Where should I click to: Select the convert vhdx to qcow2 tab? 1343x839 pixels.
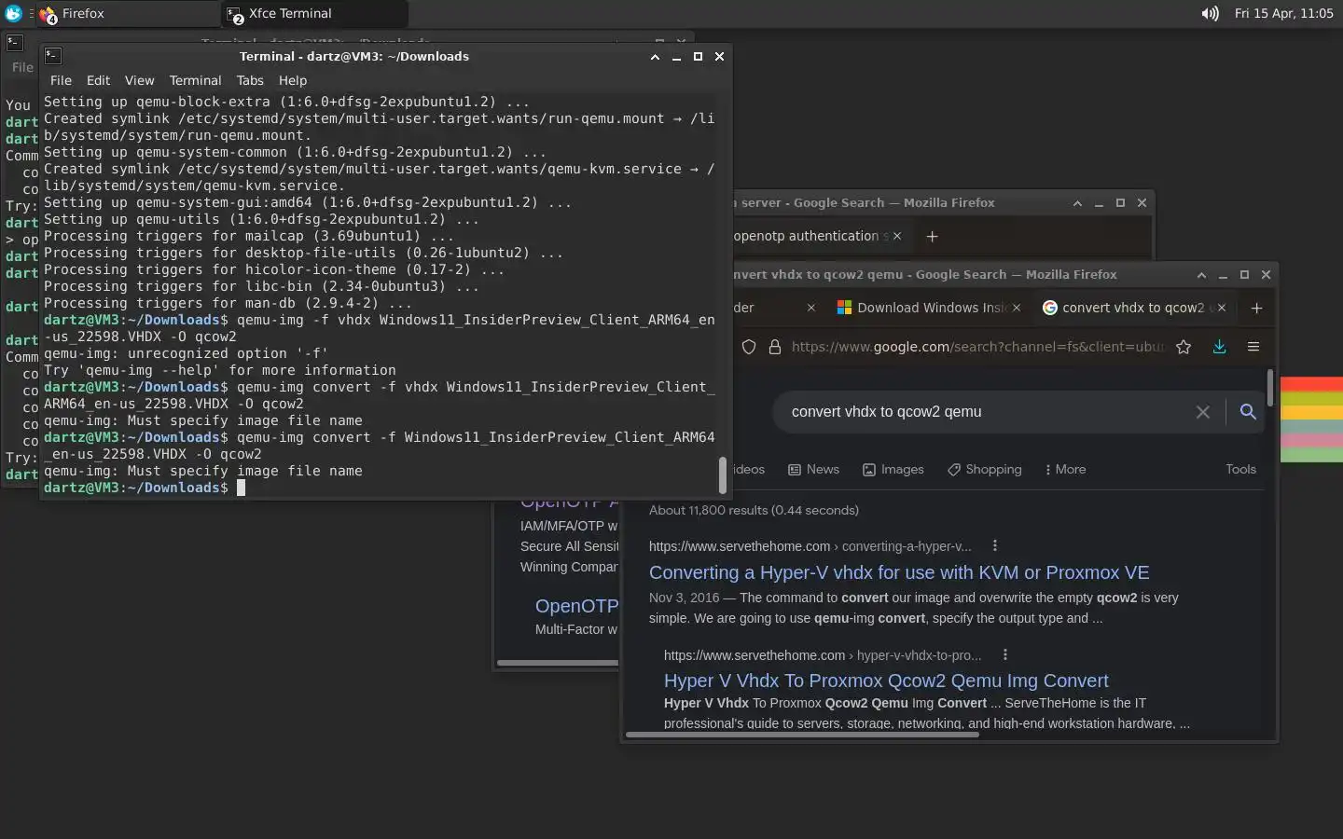click(x=1134, y=308)
